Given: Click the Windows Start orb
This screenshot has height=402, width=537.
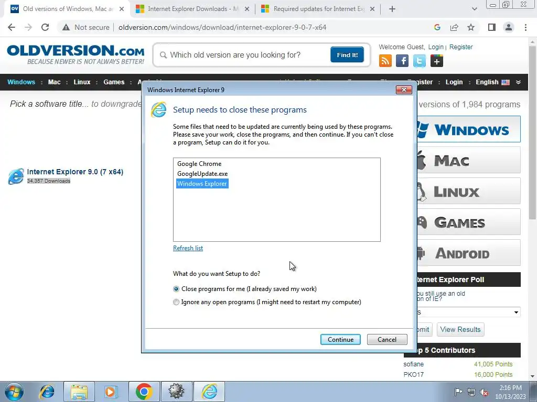Looking at the screenshot, I should click(x=14, y=392).
